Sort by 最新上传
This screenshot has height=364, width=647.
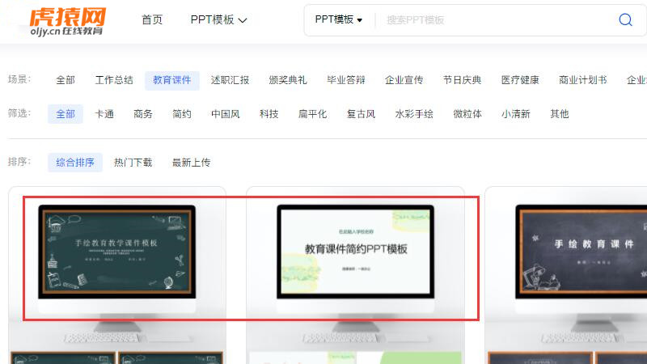coord(192,163)
